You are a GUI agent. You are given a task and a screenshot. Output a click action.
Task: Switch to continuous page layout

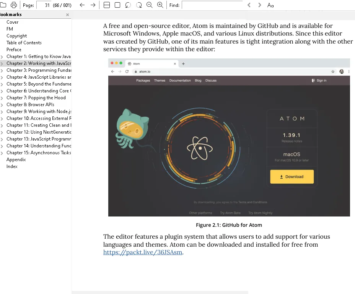coord(107,5)
